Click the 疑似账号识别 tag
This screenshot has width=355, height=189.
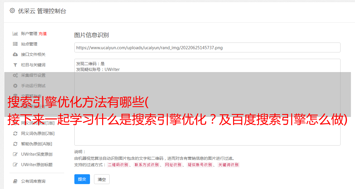click(200, 165)
